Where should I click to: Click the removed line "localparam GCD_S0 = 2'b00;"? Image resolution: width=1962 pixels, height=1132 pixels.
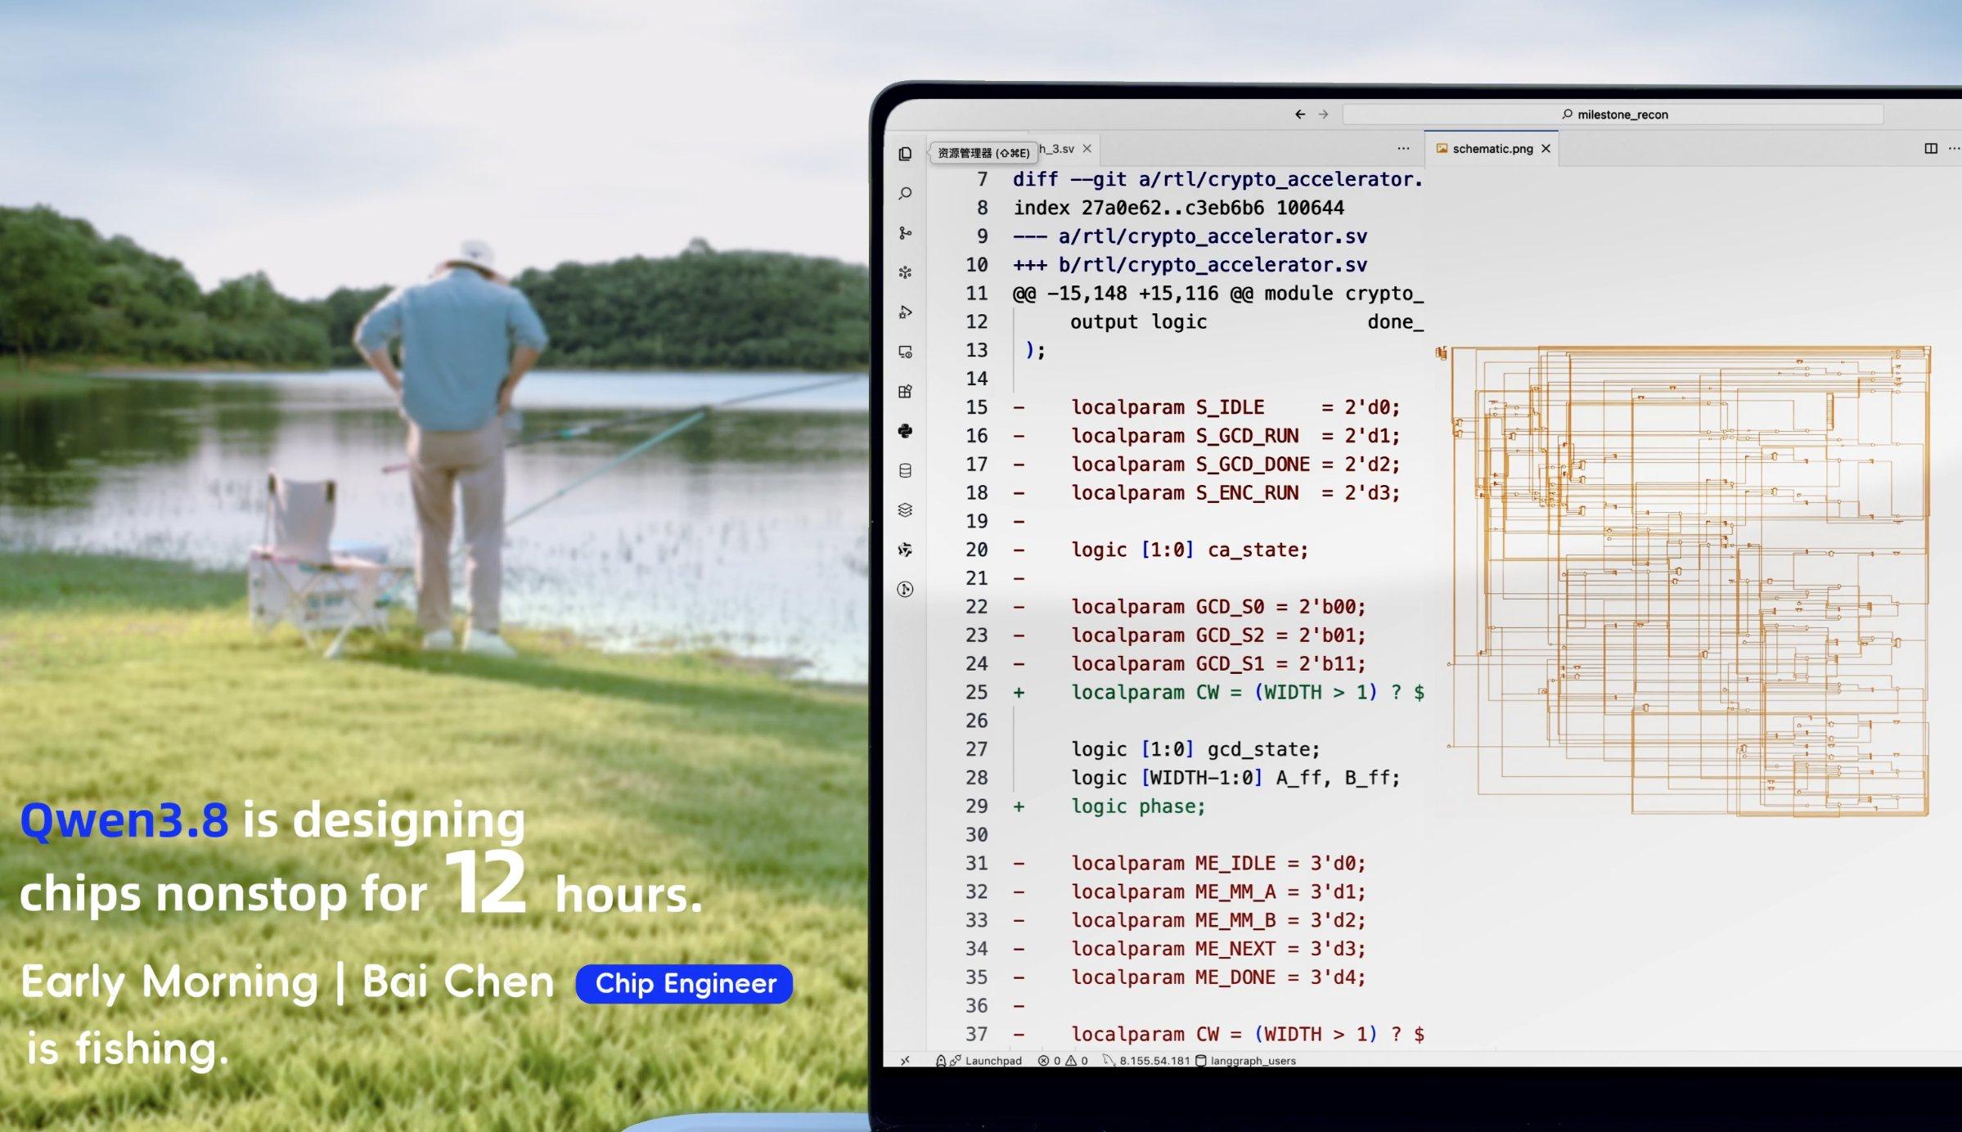point(1218,607)
